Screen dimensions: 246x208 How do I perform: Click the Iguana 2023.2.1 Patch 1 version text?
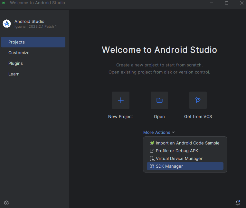(36, 26)
